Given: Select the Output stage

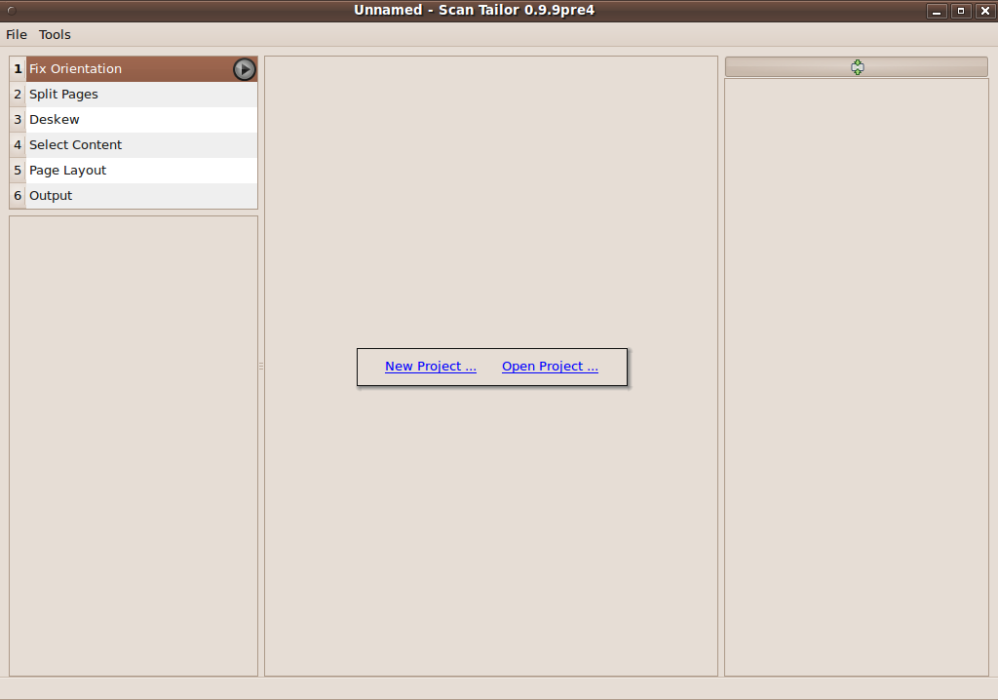Looking at the screenshot, I should [134, 196].
